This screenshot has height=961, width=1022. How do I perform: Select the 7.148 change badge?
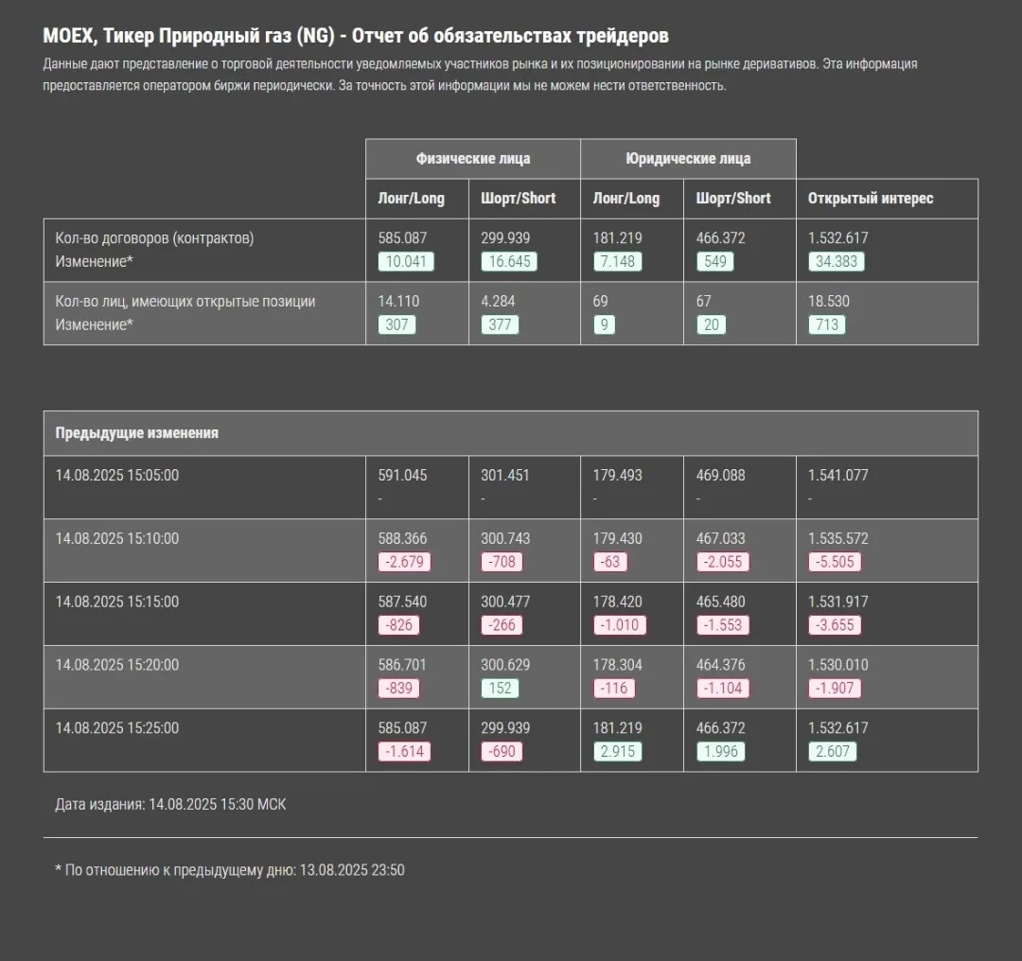[618, 261]
